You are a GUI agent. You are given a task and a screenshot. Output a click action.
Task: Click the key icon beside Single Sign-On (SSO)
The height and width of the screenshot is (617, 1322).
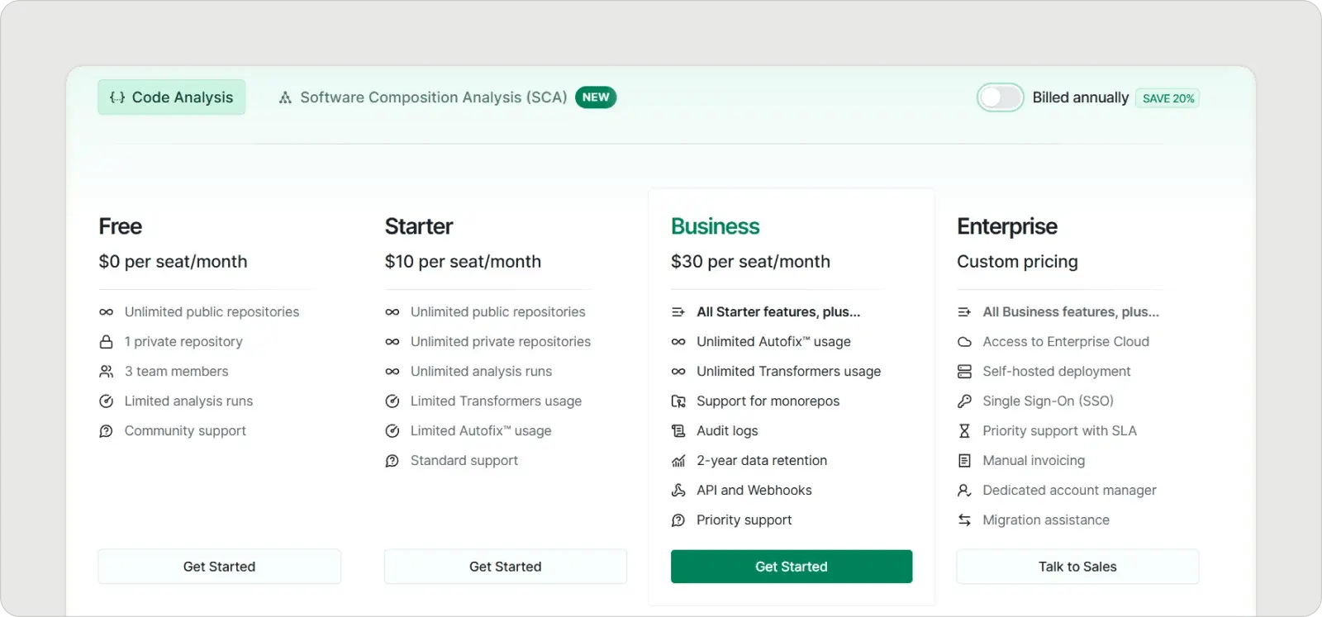coord(964,401)
